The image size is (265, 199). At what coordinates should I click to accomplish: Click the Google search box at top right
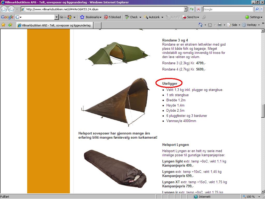click(228, 9)
